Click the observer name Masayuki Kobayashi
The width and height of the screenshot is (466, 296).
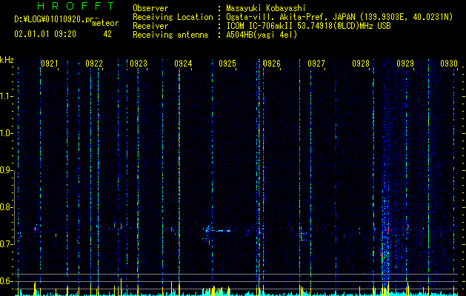266,8
